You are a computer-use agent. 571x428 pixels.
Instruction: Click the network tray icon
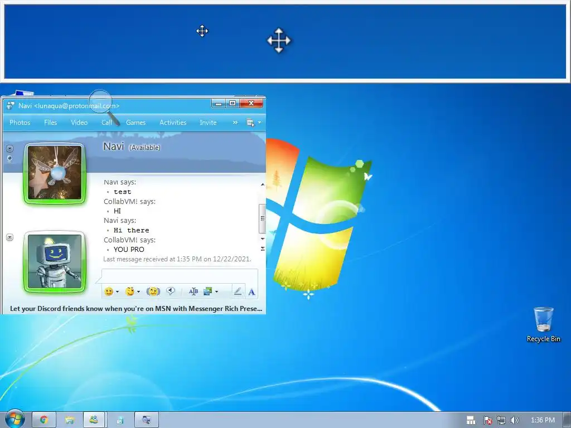(501, 420)
